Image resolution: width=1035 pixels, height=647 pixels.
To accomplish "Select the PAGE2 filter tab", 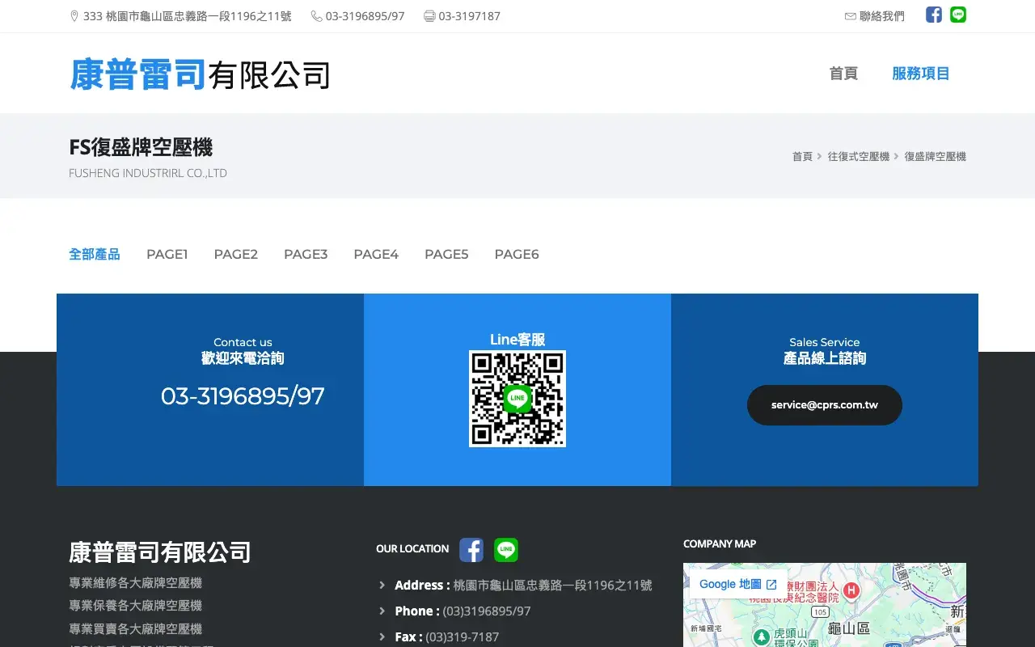I will tap(235, 254).
